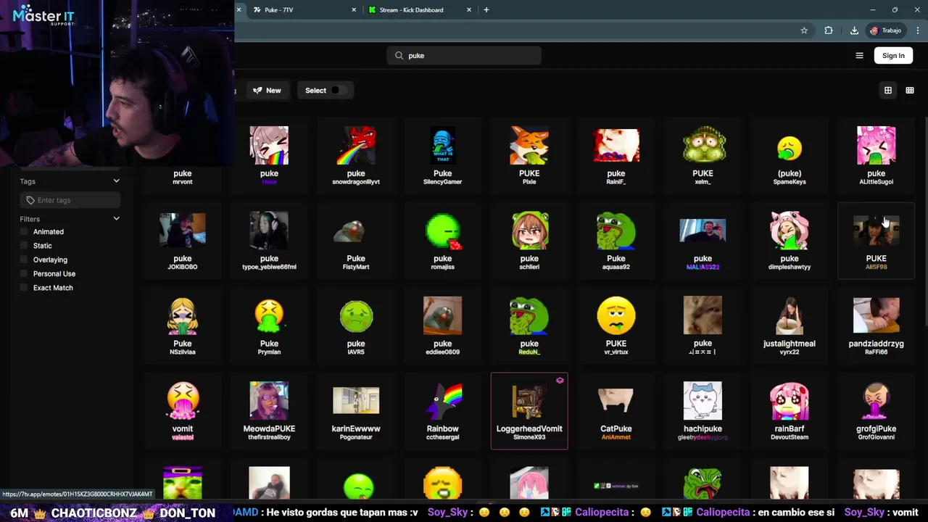
Task: Enable the Personal Use filter checkbox
Action: [25, 274]
